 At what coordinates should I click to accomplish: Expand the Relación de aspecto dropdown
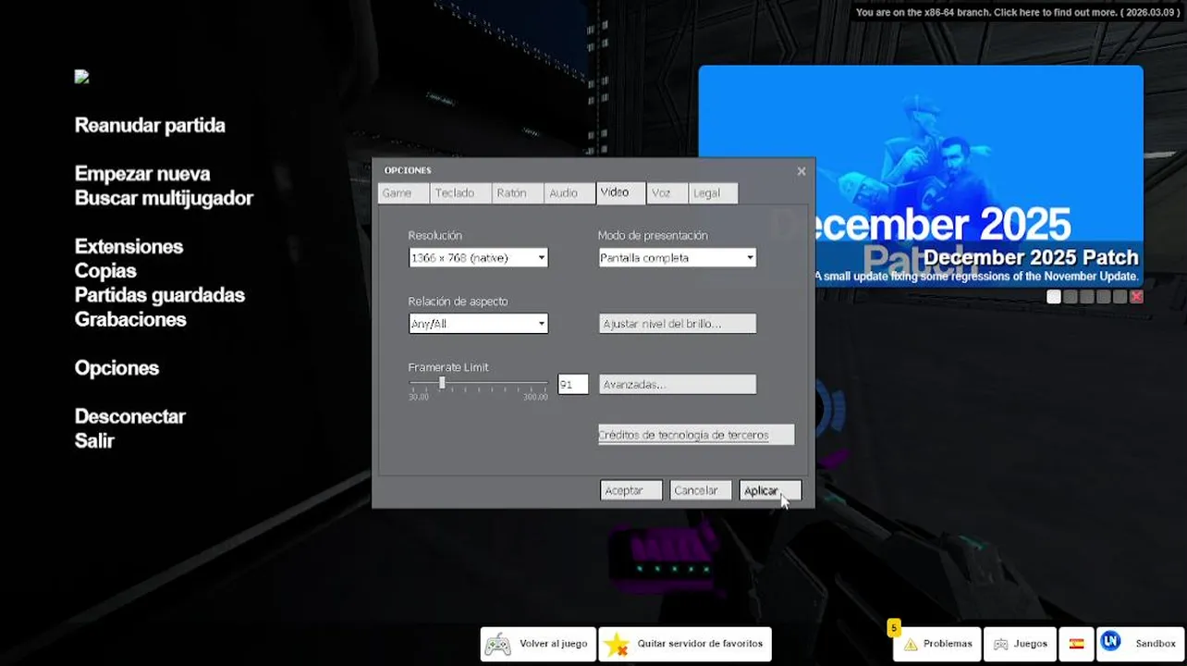point(478,324)
